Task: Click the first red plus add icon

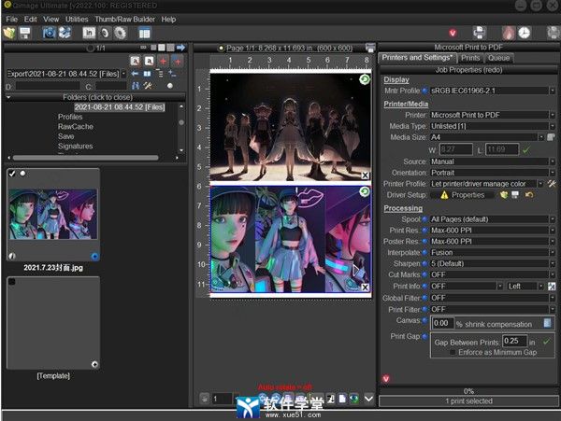Action: point(163,61)
